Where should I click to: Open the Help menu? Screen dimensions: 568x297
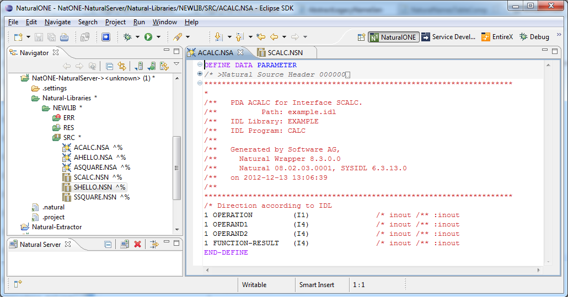[191, 22]
